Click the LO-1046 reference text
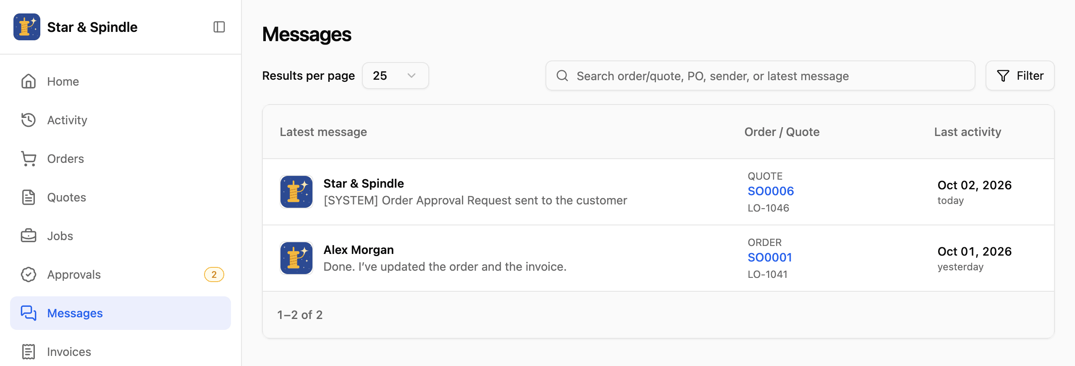Viewport: 1075px width, 366px height. (x=768, y=208)
